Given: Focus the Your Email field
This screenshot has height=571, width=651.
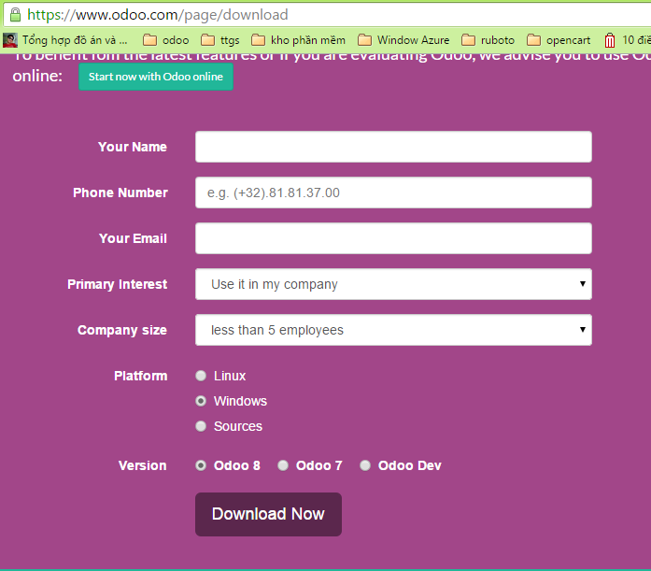Looking at the screenshot, I should pos(393,238).
